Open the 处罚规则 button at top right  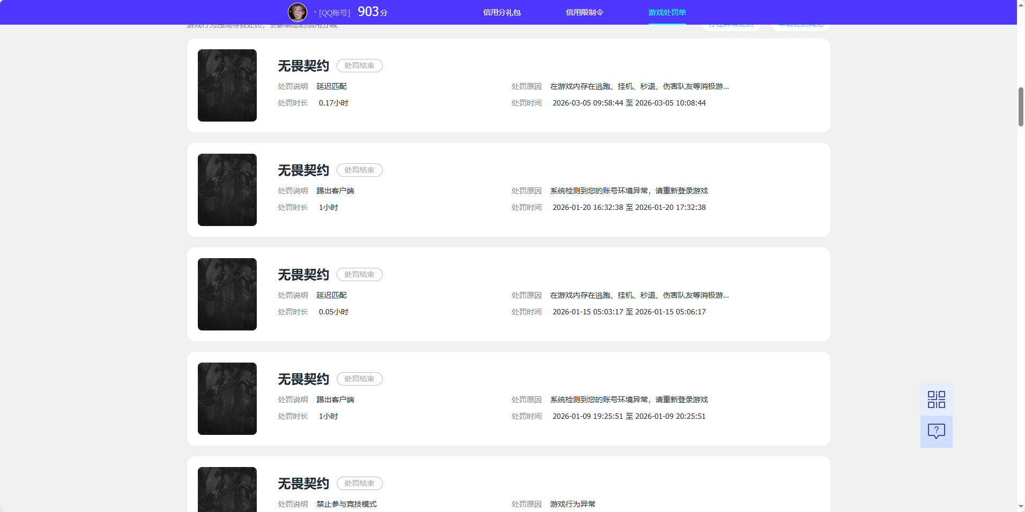(800, 24)
